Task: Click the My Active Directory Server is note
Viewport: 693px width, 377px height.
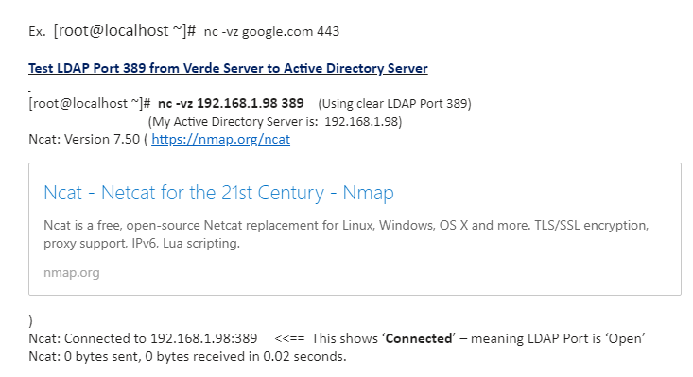Action: (275, 121)
